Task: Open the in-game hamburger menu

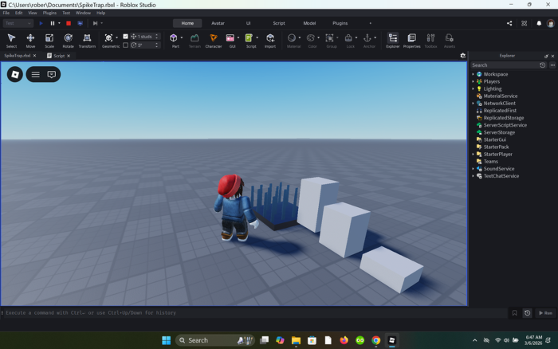Action: pos(35,74)
